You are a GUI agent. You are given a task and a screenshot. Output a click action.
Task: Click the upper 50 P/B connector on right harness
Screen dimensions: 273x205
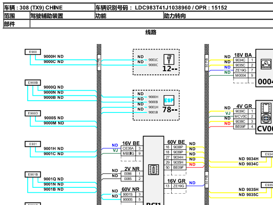[207, 63]
